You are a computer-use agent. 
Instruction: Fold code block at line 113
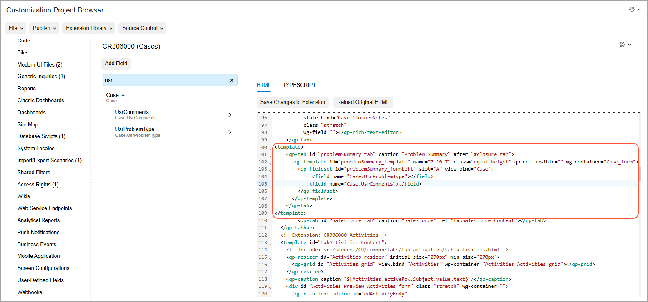click(270, 243)
